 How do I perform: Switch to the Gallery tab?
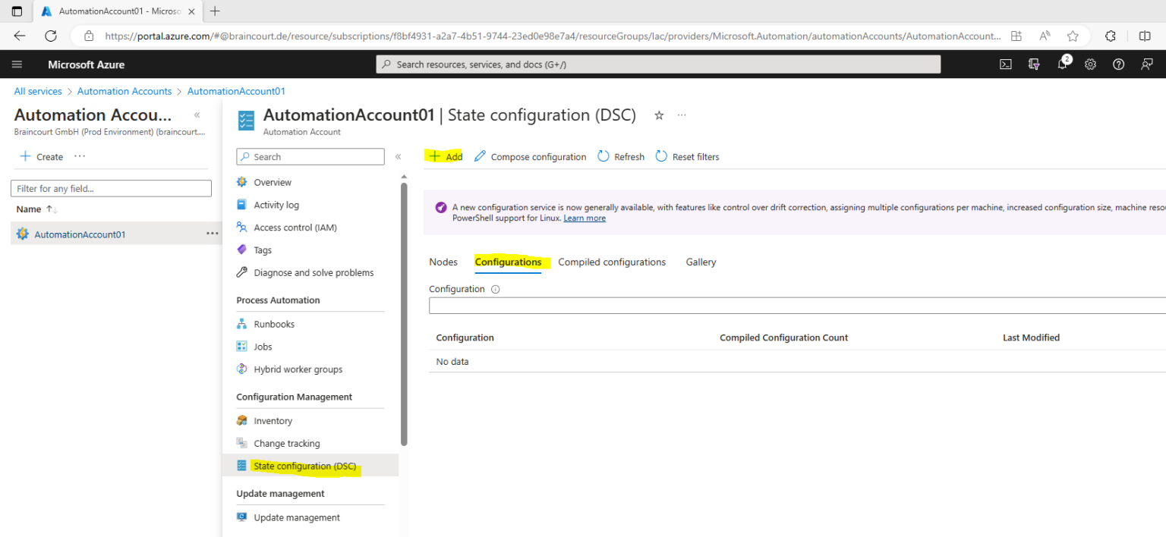[700, 262]
